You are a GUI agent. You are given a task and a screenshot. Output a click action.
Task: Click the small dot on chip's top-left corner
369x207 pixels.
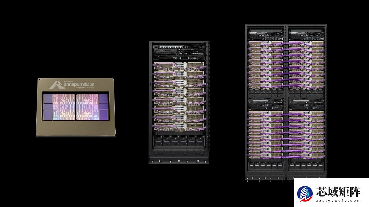(x=40, y=80)
